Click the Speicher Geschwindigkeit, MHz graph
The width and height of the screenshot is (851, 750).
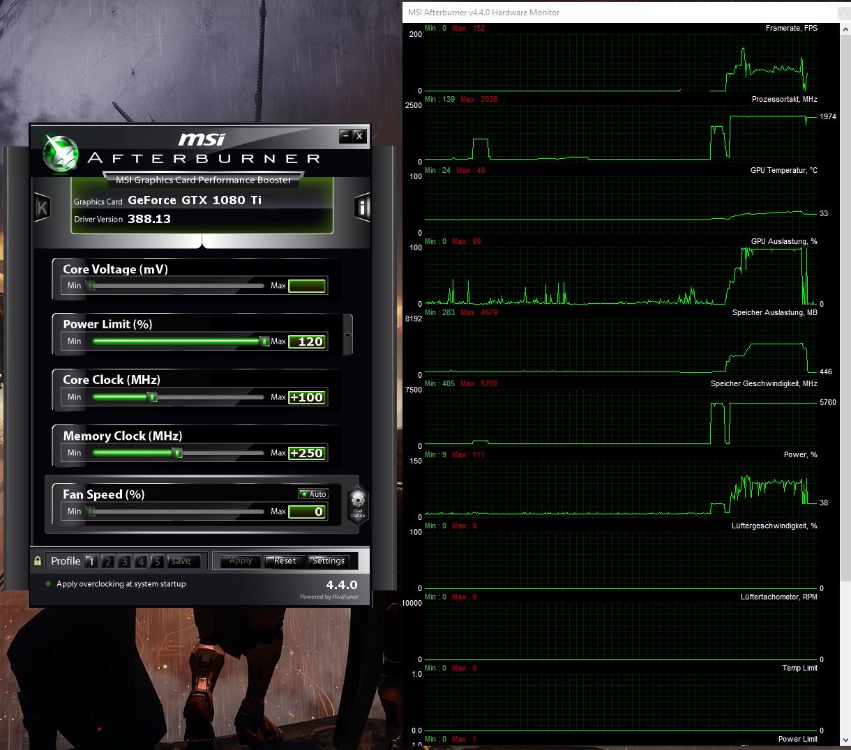click(620, 418)
